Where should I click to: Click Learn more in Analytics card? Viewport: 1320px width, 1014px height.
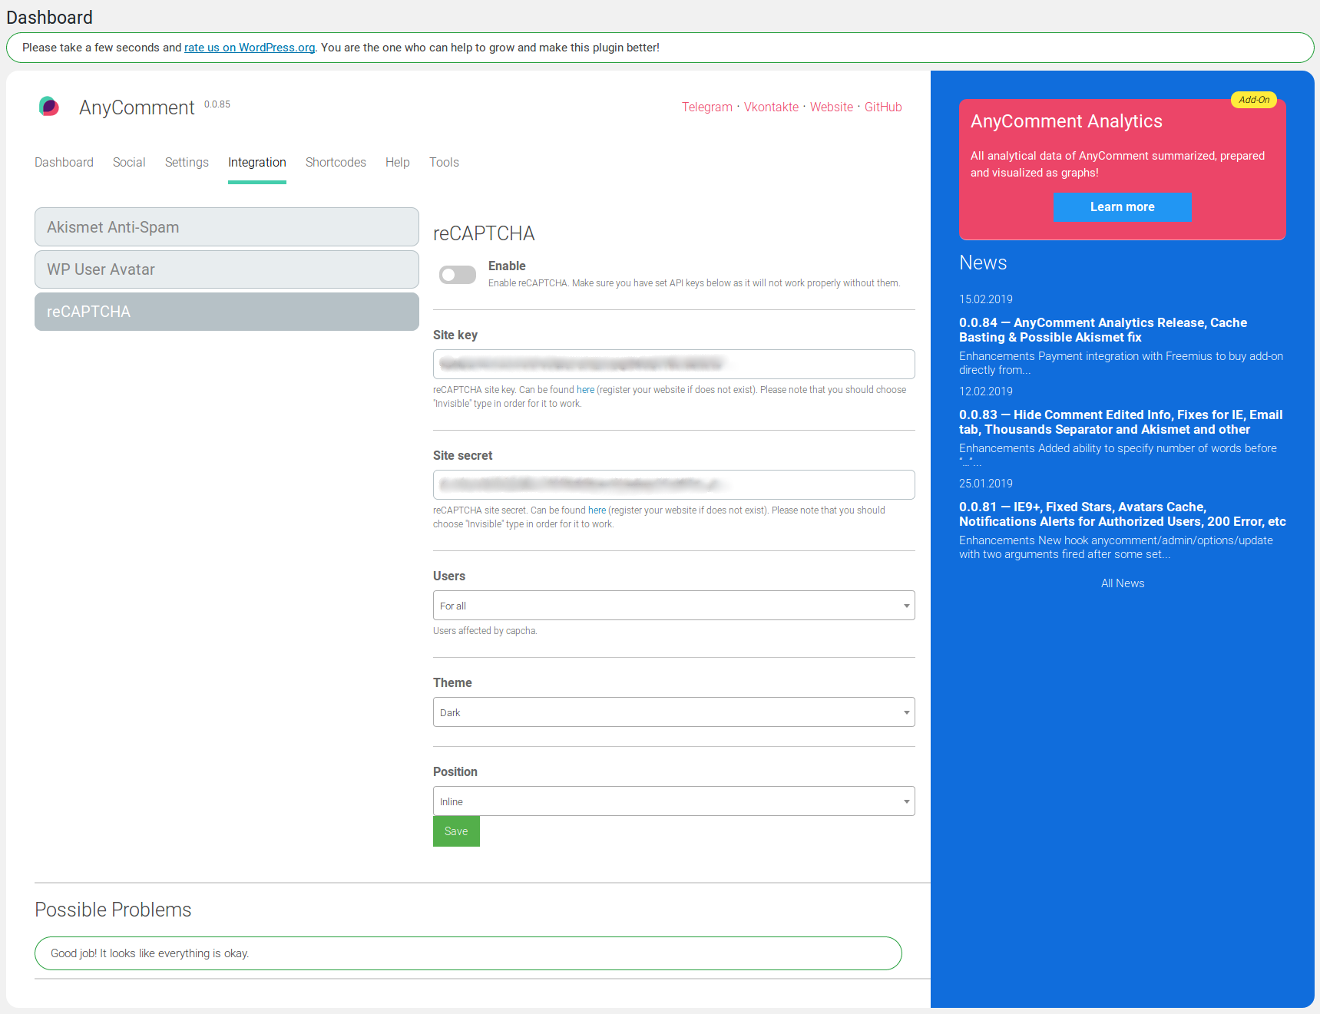click(x=1122, y=207)
